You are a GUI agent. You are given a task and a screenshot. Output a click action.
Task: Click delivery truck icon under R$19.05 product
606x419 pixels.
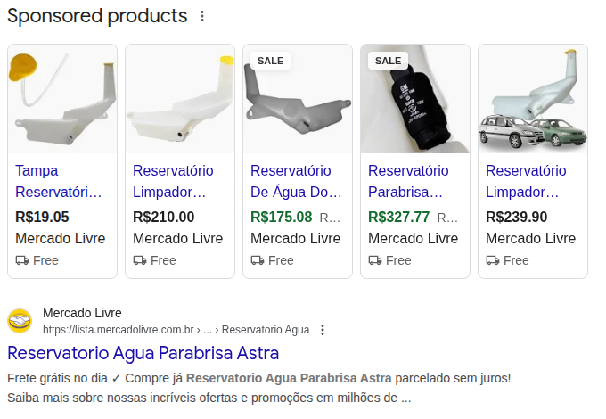pyautogui.click(x=22, y=260)
